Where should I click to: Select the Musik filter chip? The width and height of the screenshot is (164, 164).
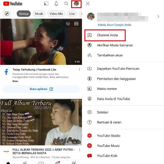(x=39, y=14)
